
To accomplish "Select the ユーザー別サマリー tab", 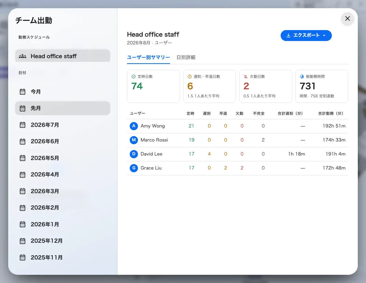I will coord(149,57).
